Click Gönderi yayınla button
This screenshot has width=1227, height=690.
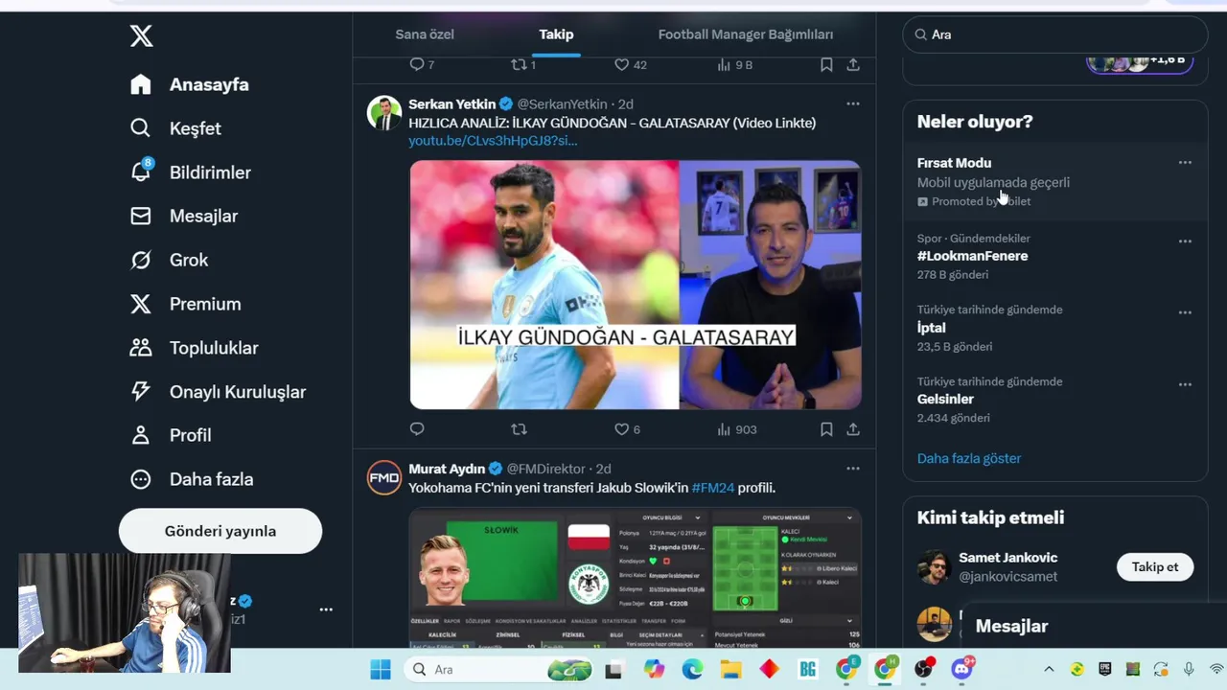[x=220, y=531]
